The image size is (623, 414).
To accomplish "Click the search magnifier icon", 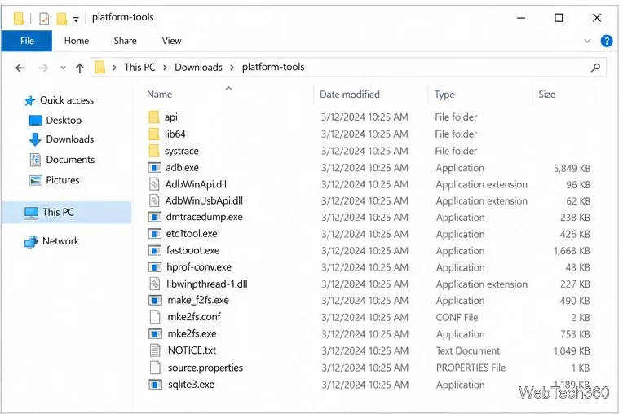I will point(595,68).
